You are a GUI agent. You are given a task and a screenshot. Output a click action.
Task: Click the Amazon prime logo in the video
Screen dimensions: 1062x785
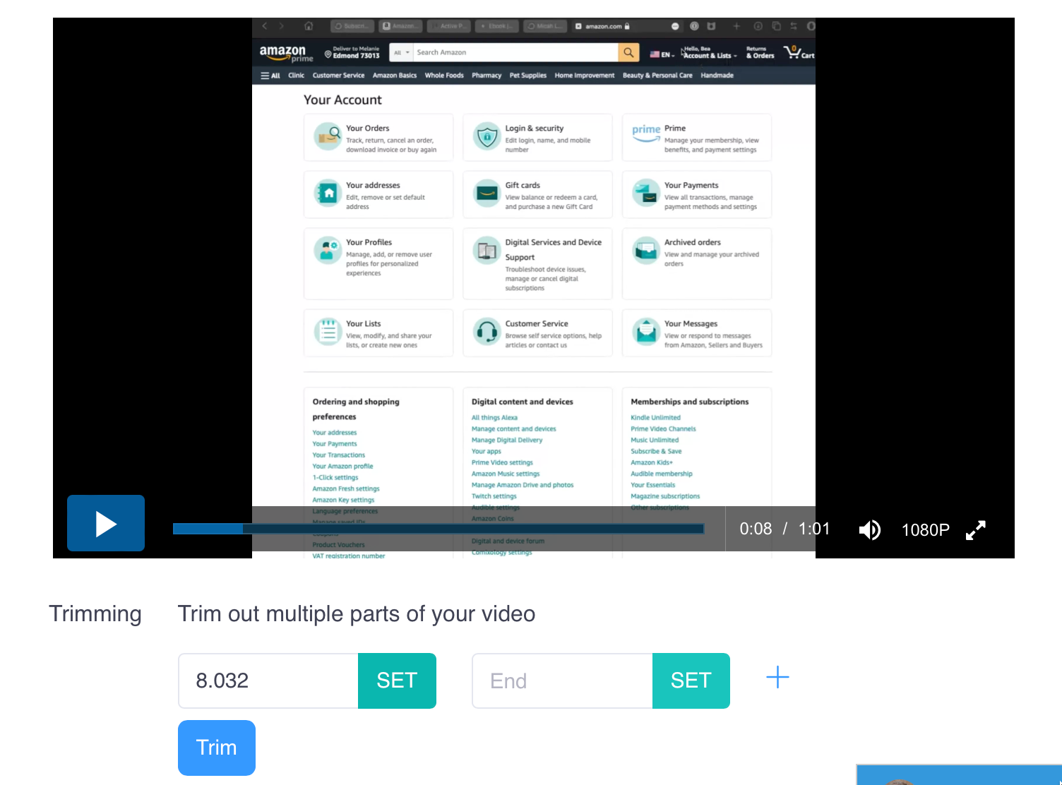(285, 53)
